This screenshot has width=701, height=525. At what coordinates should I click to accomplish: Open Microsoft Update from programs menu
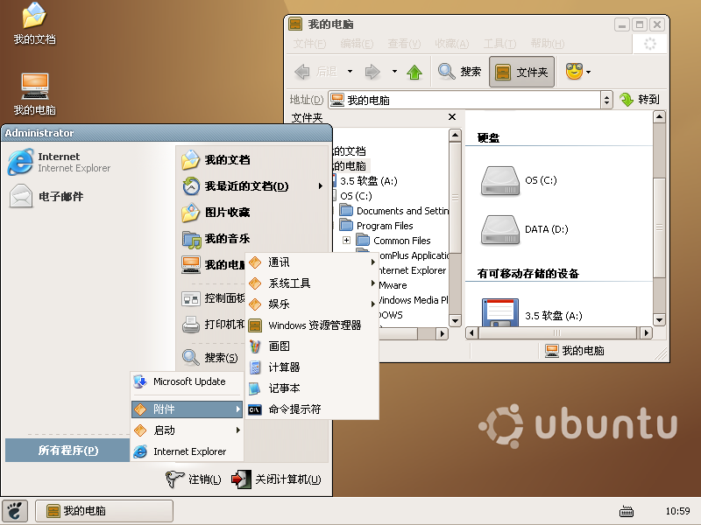187,381
